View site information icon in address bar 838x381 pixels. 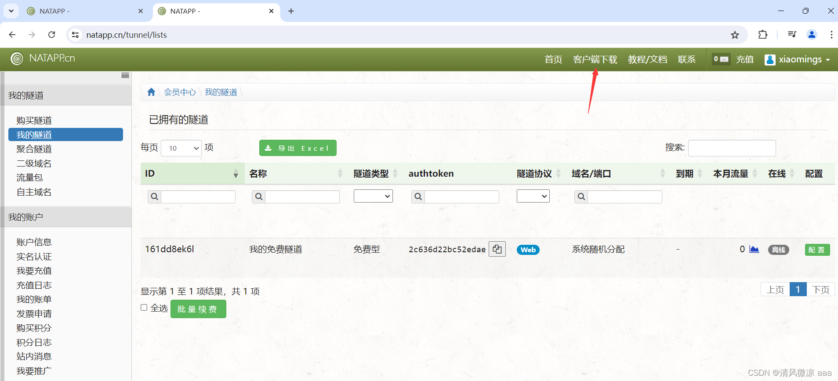tap(76, 35)
